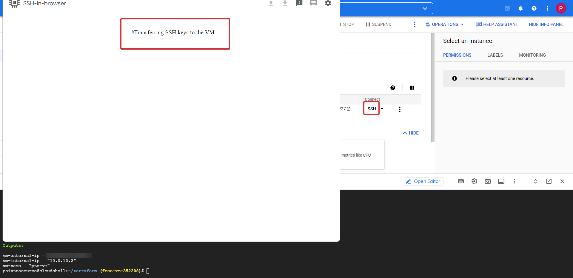This screenshot has width=573, height=278.
Task: Click the Cloud Shell web preview icon
Action: click(488, 181)
